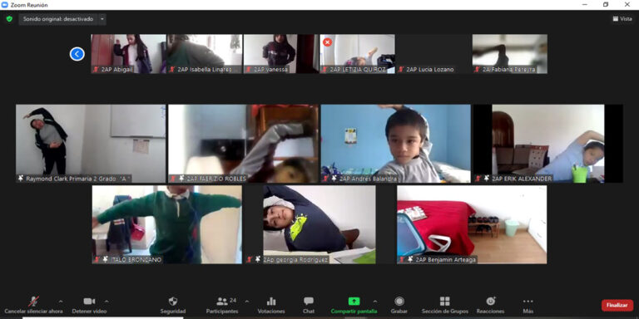Image resolution: width=639 pixels, height=319 pixels.
Task: Select 2Ap georgia Rodriguez video tile
Action: [319, 224]
